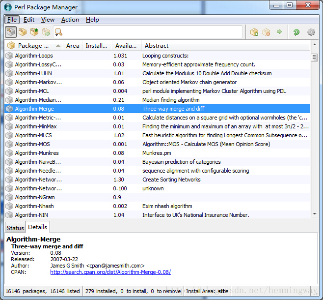Image resolution: width=323 pixels, height=300 pixels.
Task: Open the Help menu
Action: (x=92, y=20)
